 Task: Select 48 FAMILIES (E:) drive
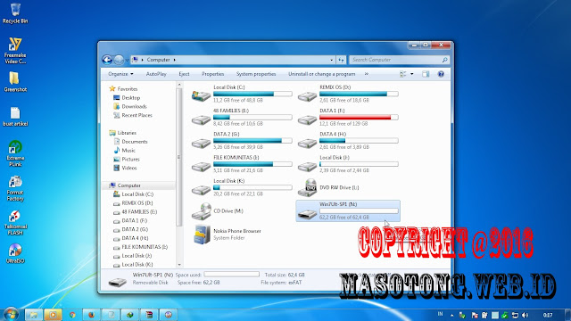click(242, 117)
